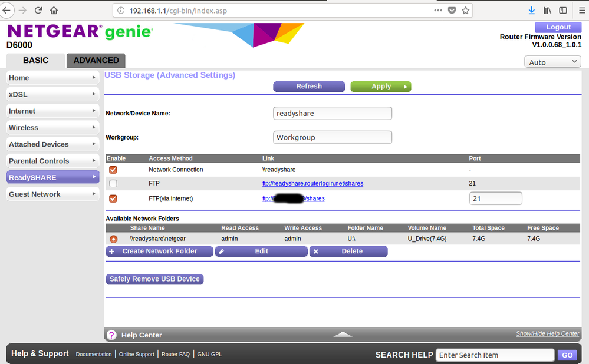Click the Search Help input box

click(495, 355)
